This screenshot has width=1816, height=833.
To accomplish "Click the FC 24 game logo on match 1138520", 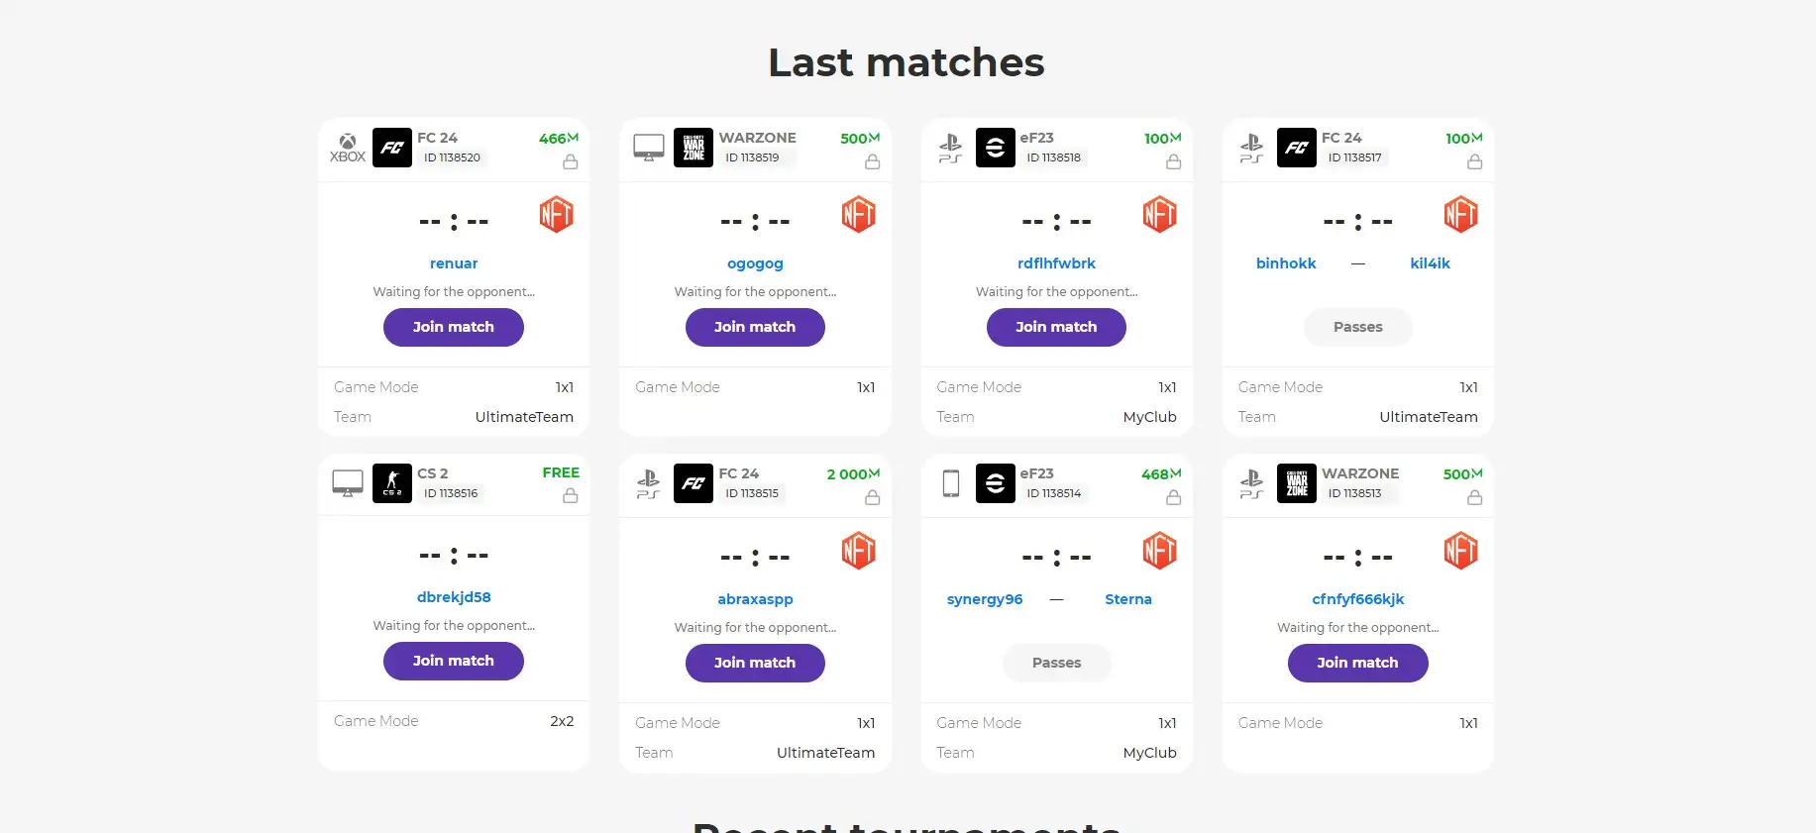I will [391, 149].
